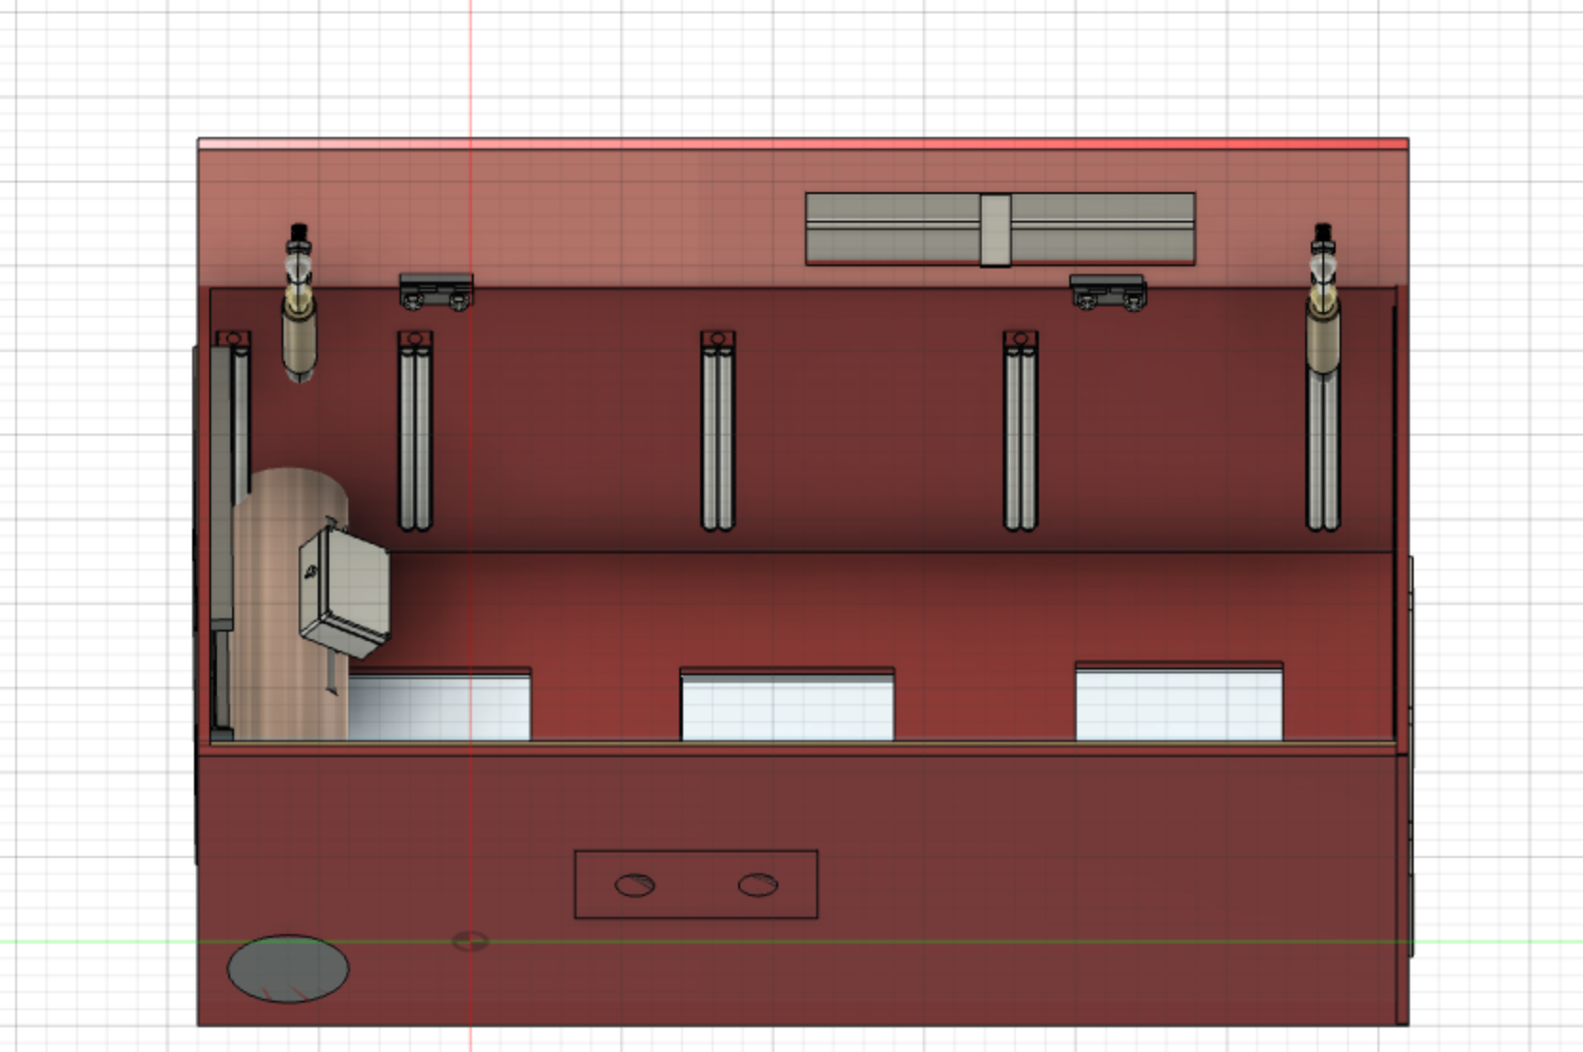Select the long gray louvered vent panel

(1000, 228)
